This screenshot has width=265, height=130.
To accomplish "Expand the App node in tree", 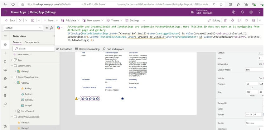I will click(12, 60).
